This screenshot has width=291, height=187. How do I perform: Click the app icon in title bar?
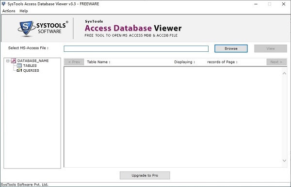pyautogui.click(x=3, y=4)
